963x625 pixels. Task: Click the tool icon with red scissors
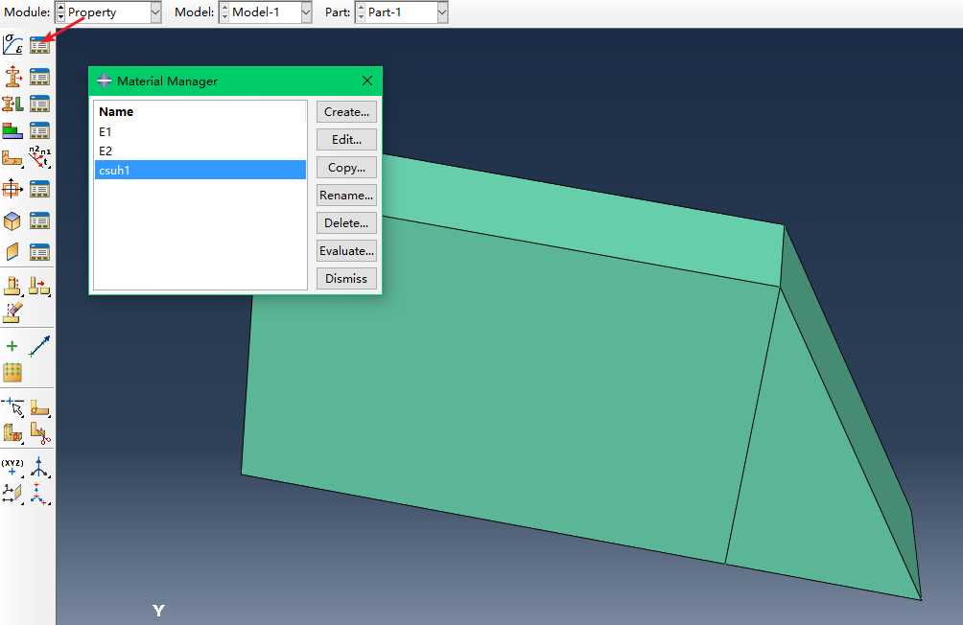[40, 433]
